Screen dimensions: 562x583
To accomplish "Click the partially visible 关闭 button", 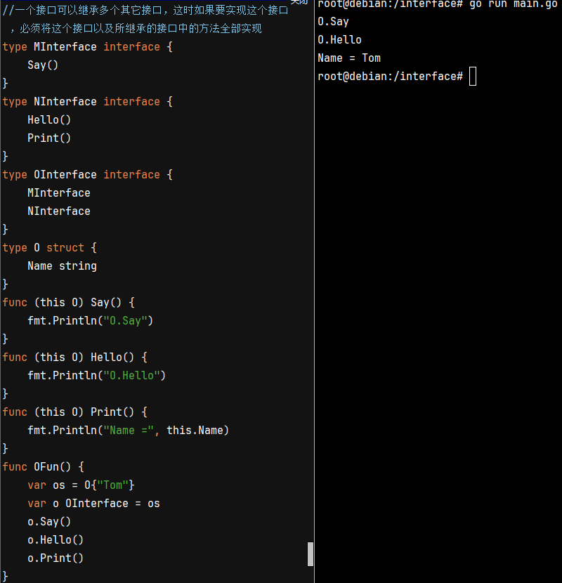I will [299, 2].
